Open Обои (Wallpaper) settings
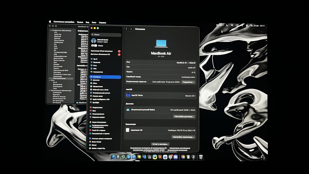The width and height of the screenshot is (309, 174). [x=94, y=83]
